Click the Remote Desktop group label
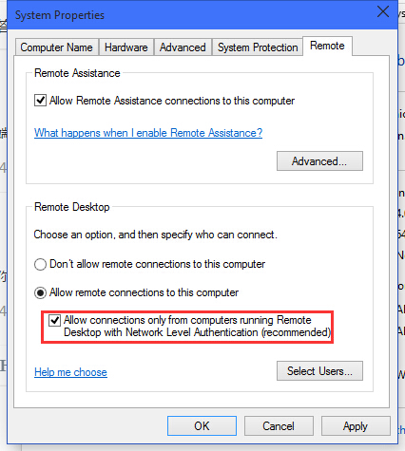 [72, 207]
